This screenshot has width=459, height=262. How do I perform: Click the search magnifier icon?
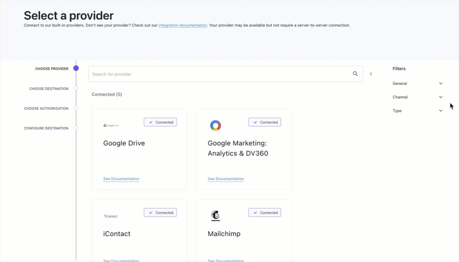[355, 74]
